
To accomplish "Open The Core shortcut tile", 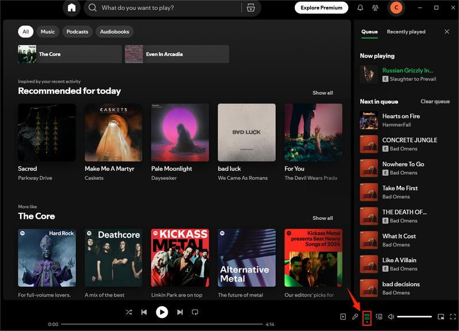I will [x=70, y=54].
